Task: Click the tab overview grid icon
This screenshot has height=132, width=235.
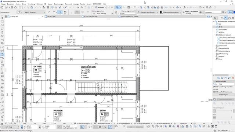Action: click(x=6, y=16)
